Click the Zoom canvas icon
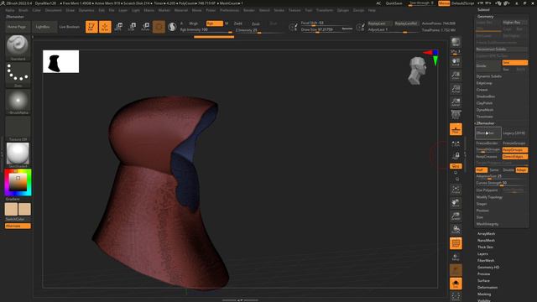Viewport: 537px width, 302px height. (x=456, y=75)
